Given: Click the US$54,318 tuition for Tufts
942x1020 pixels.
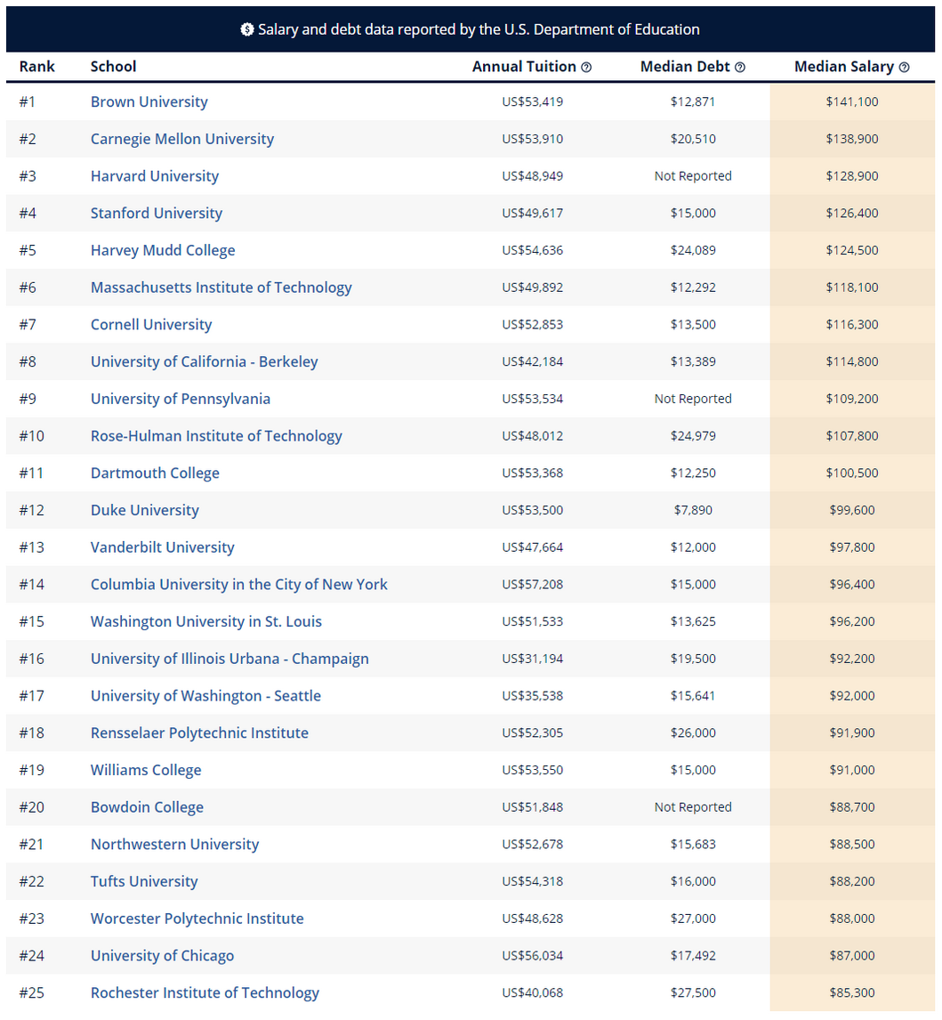Looking at the screenshot, I should 533,881.
